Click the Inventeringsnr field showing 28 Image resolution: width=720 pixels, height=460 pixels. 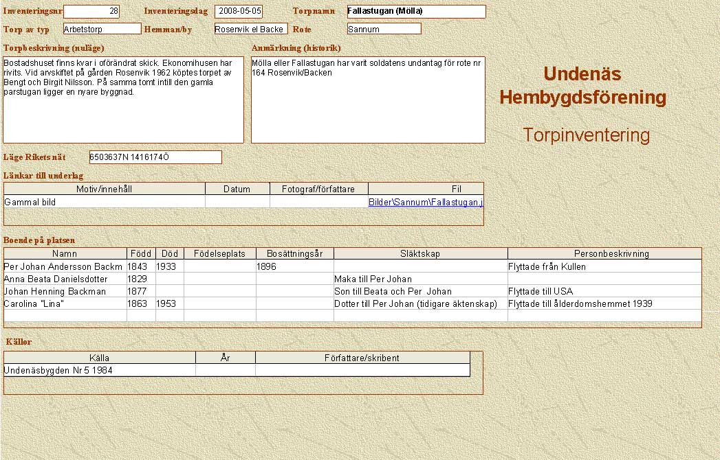(91, 12)
